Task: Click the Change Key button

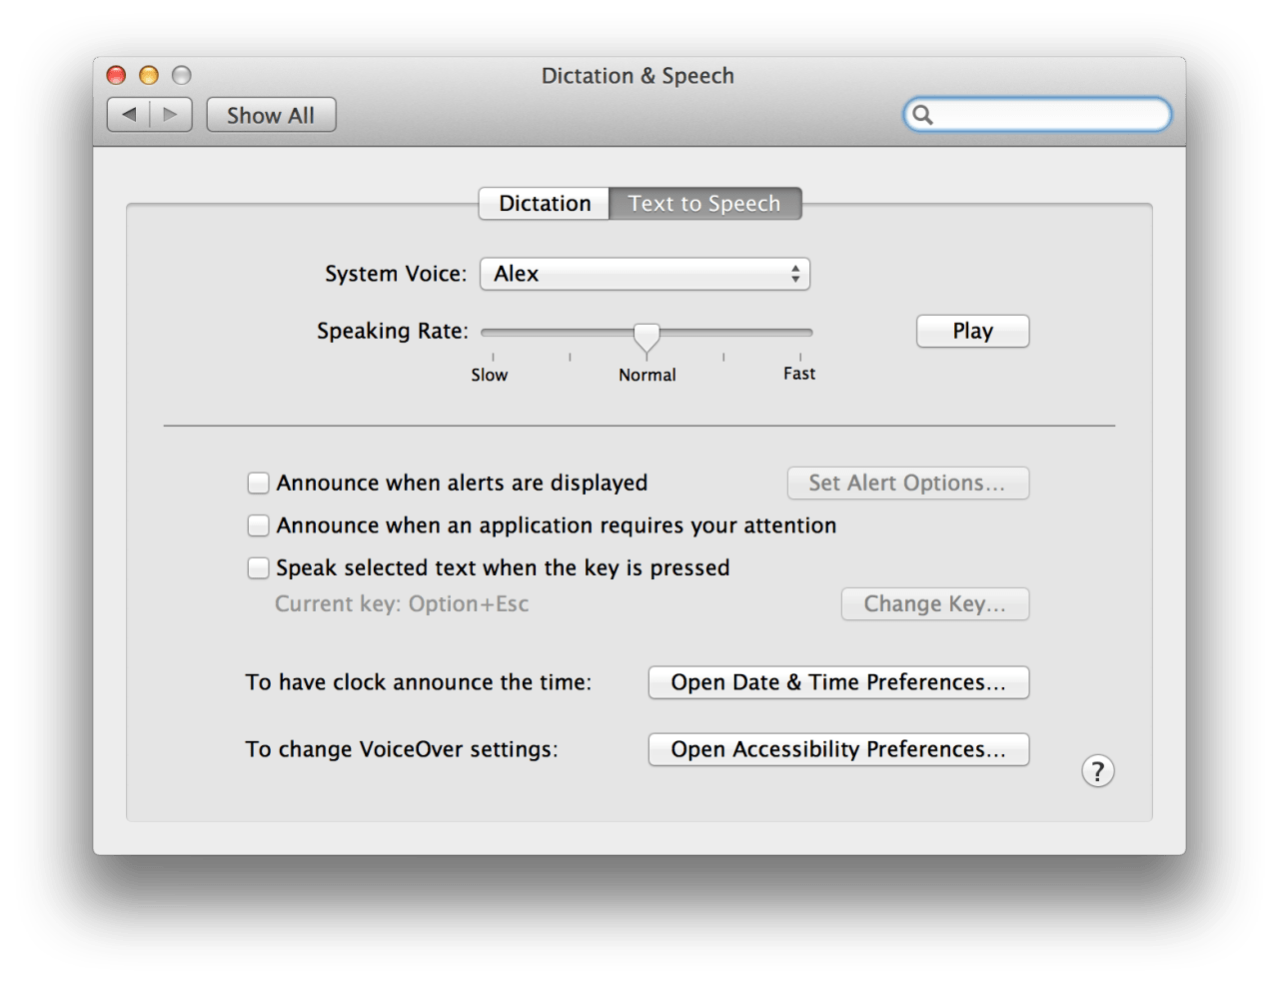Action: click(934, 604)
